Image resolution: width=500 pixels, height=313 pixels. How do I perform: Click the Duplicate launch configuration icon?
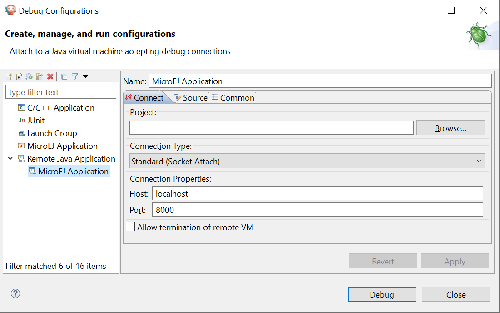point(40,77)
